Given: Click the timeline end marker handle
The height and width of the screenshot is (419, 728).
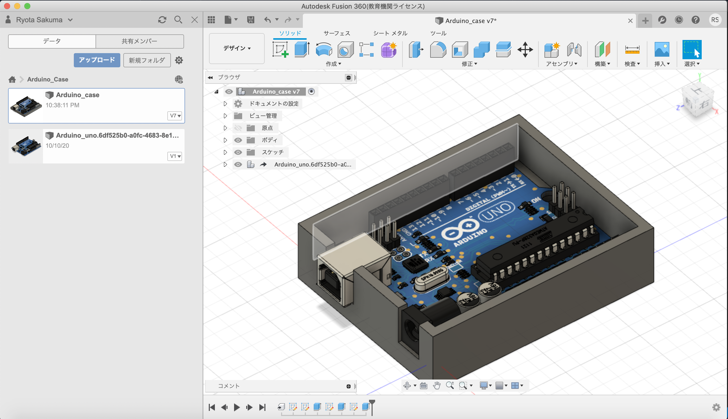Looking at the screenshot, I should tap(372, 402).
